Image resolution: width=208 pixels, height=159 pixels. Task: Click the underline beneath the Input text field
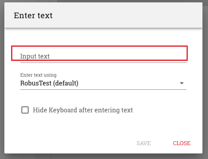pyautogui.click(x=103, y=62)
